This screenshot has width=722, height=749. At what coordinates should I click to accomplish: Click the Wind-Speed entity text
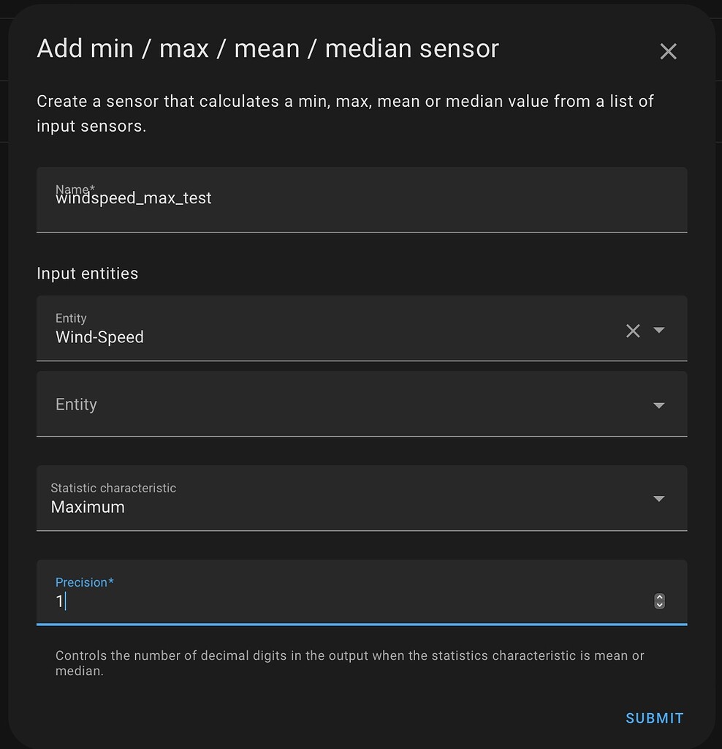click(x=99, y=337)
